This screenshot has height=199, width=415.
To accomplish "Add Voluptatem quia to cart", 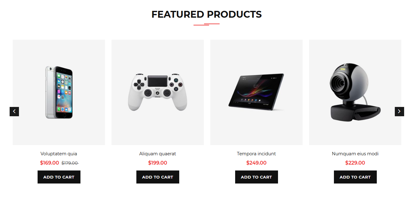I will (59, 177).
